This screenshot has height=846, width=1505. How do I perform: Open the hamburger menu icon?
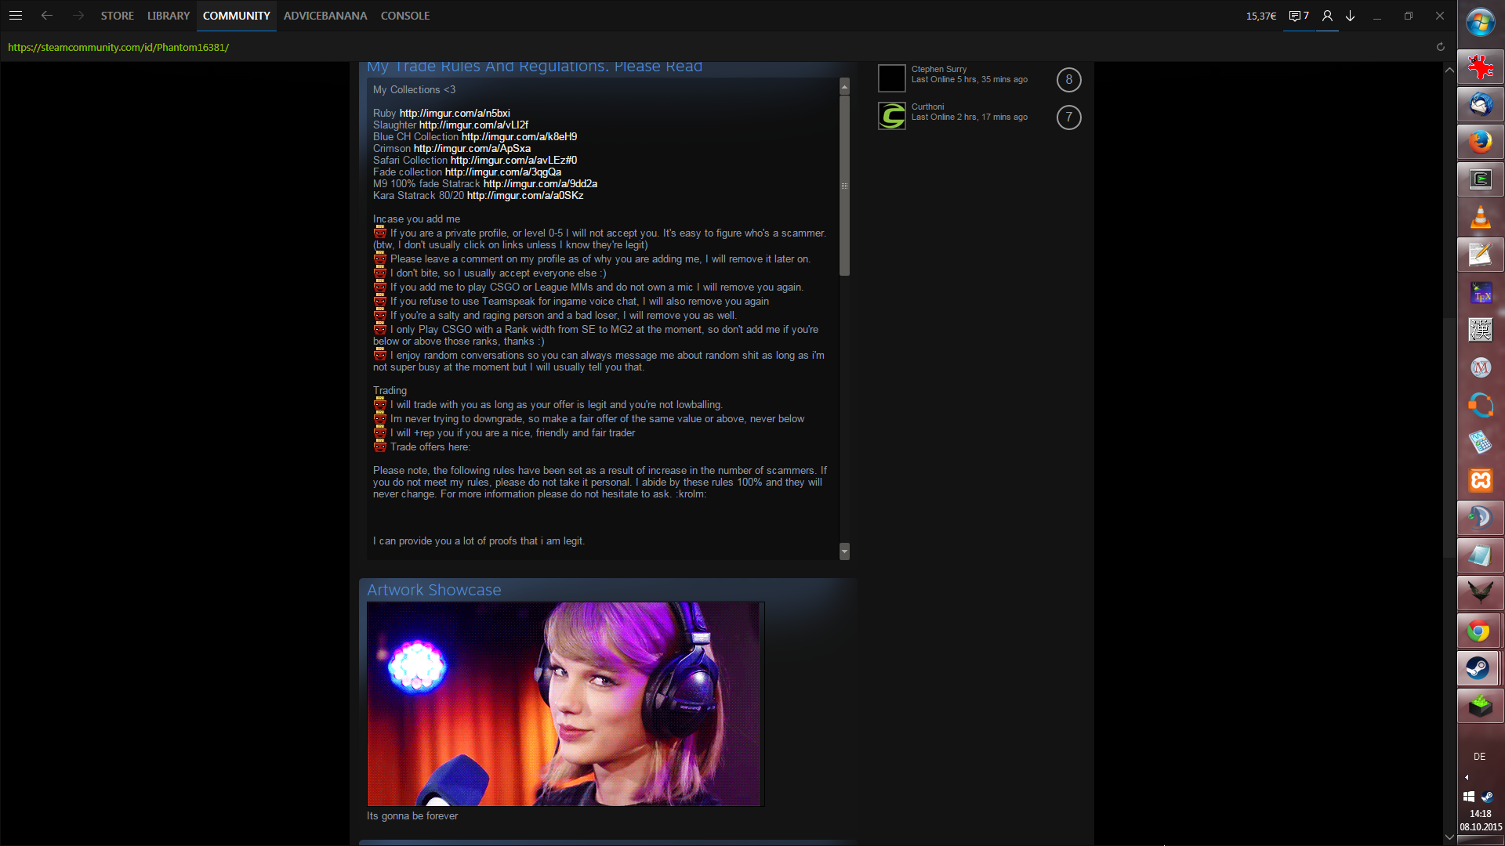point(16,16)
